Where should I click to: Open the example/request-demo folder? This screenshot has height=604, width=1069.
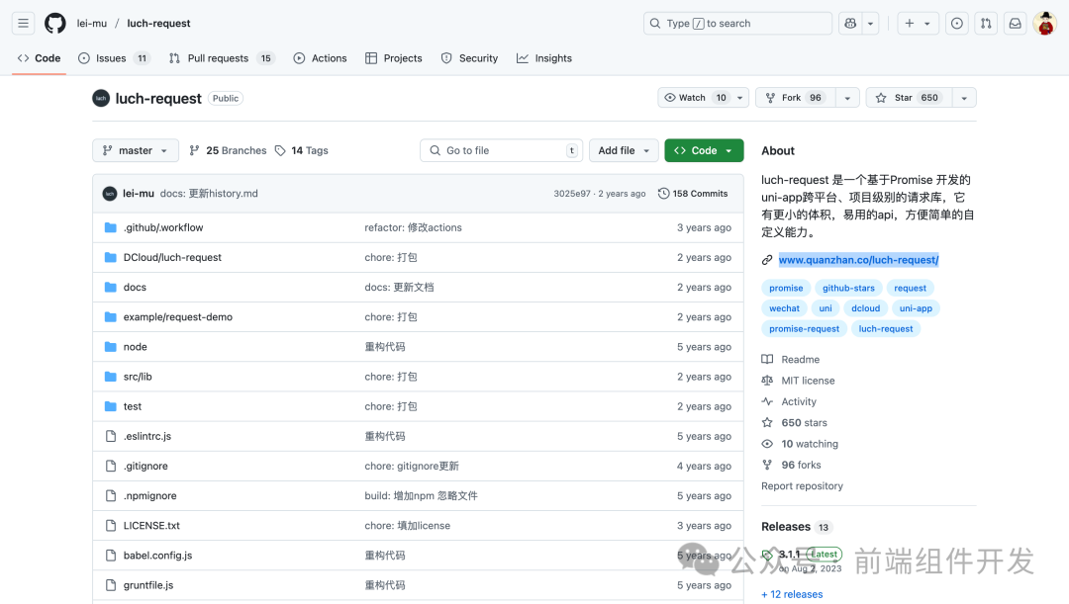(x=178, y=316)
